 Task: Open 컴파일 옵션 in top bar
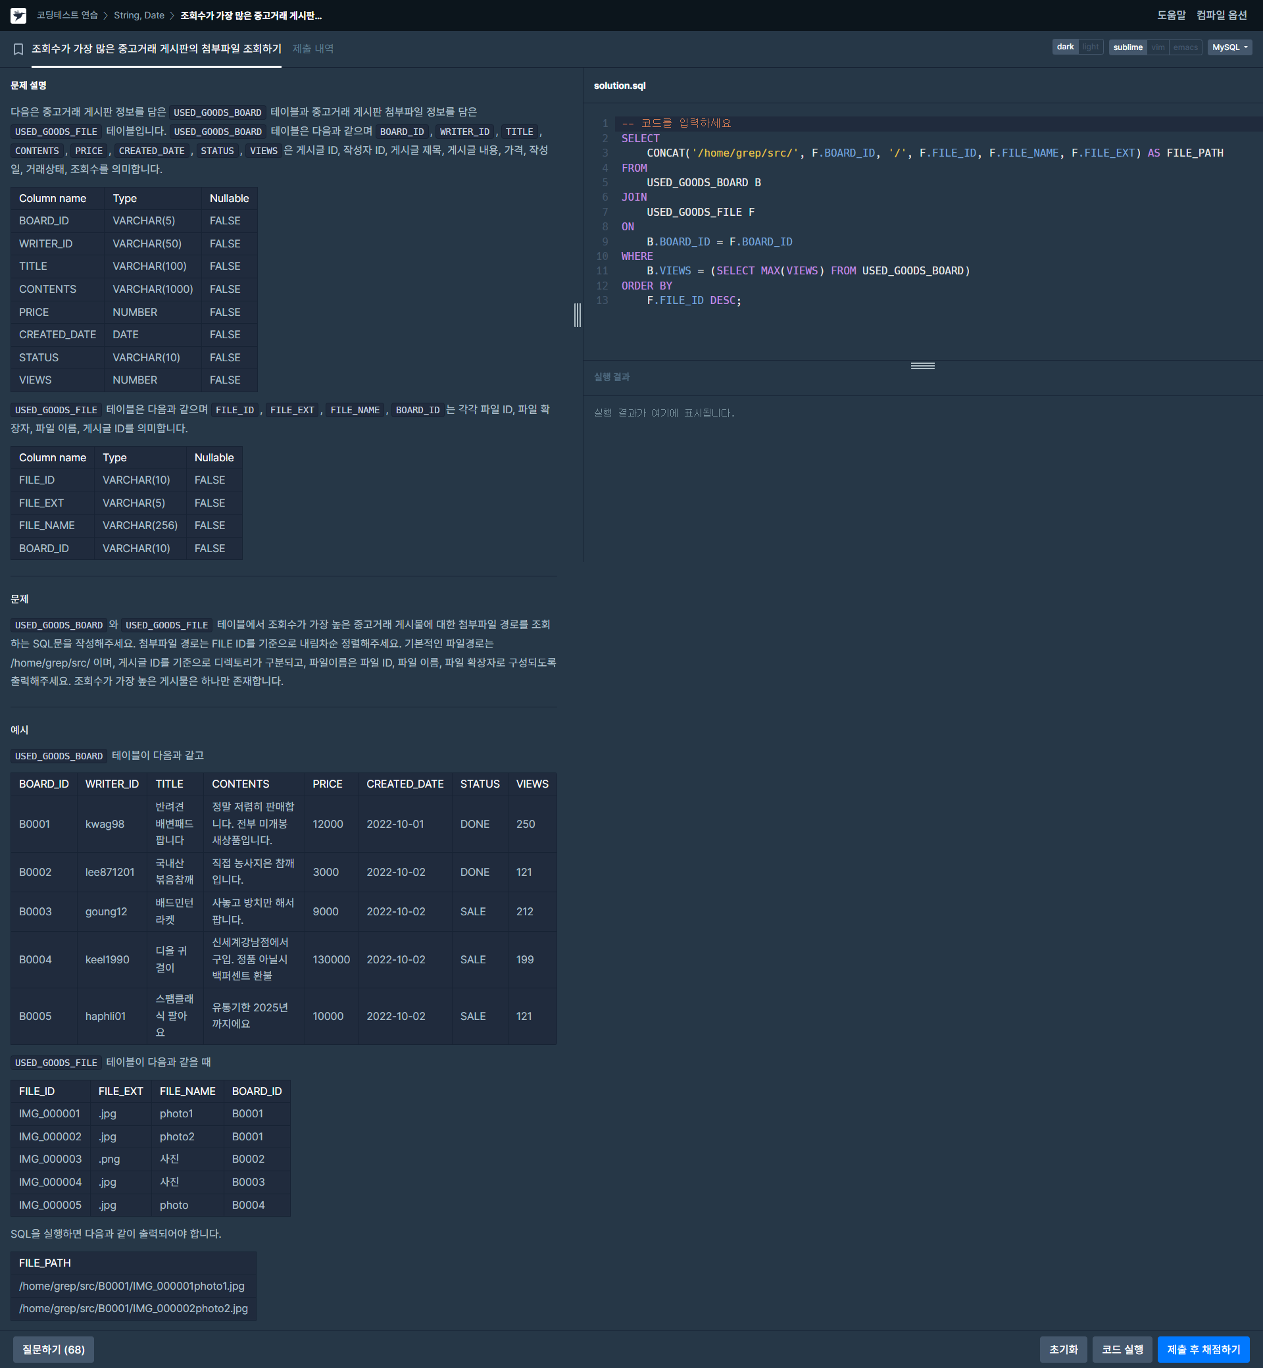coord(1222,15)
